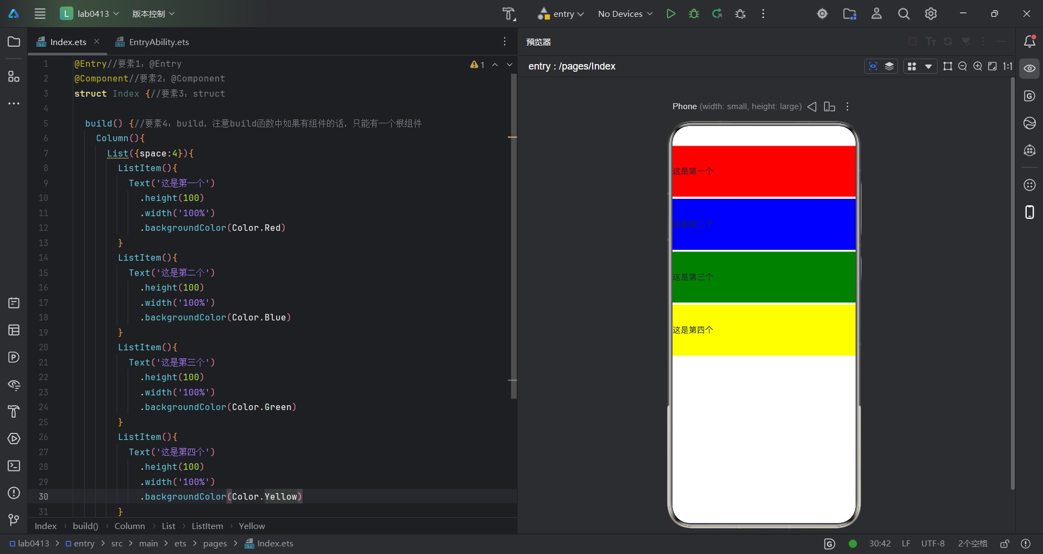Select ListItem in the code breadcrumb
The height and width of the screenshot is (554, 1043).
coord(207,526)
